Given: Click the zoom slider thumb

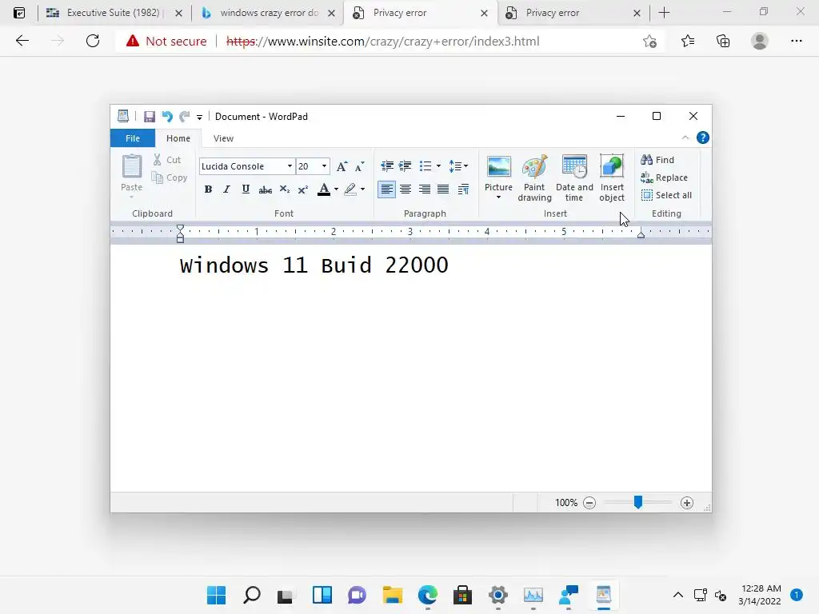Looking at the screenshot, I should pyautogui.click(x=637, y=502).
